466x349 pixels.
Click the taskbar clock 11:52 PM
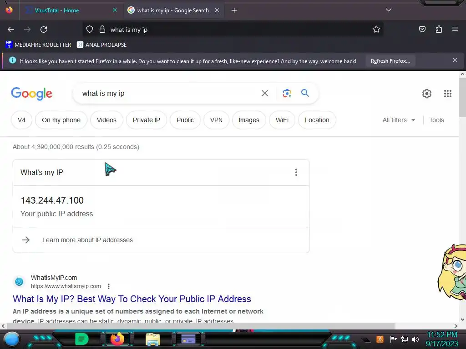click(x=442, y=335)
